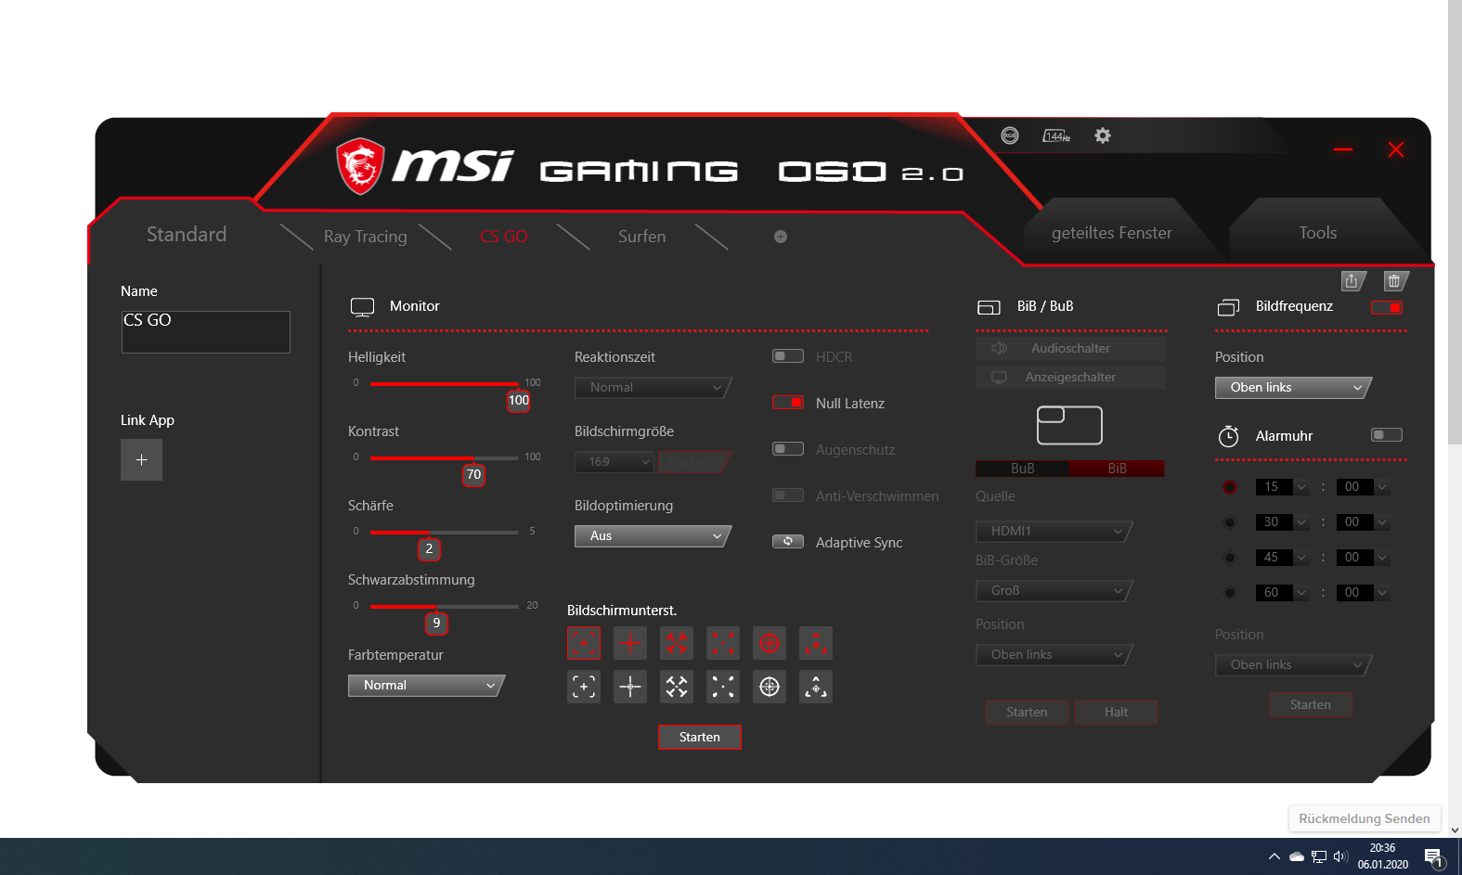Open the RGB lighting settings icon
Image resolution: width=1462 pixels, height=875 pixels.
pyautogui.click(x=1010, y=135)
